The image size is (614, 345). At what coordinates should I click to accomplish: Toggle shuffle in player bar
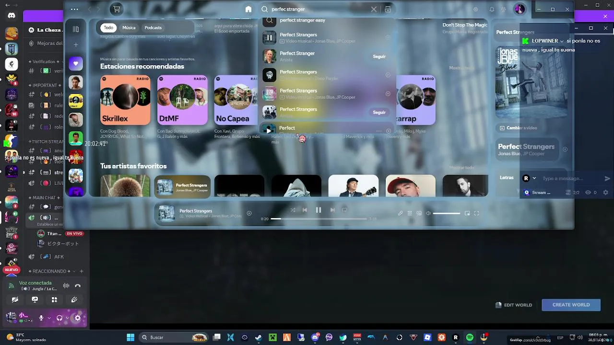click(293, 210)
